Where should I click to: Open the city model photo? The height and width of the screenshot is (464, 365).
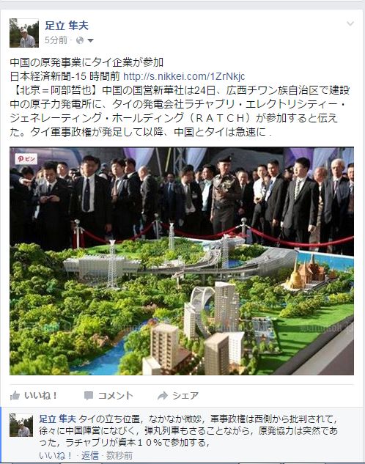182,261
